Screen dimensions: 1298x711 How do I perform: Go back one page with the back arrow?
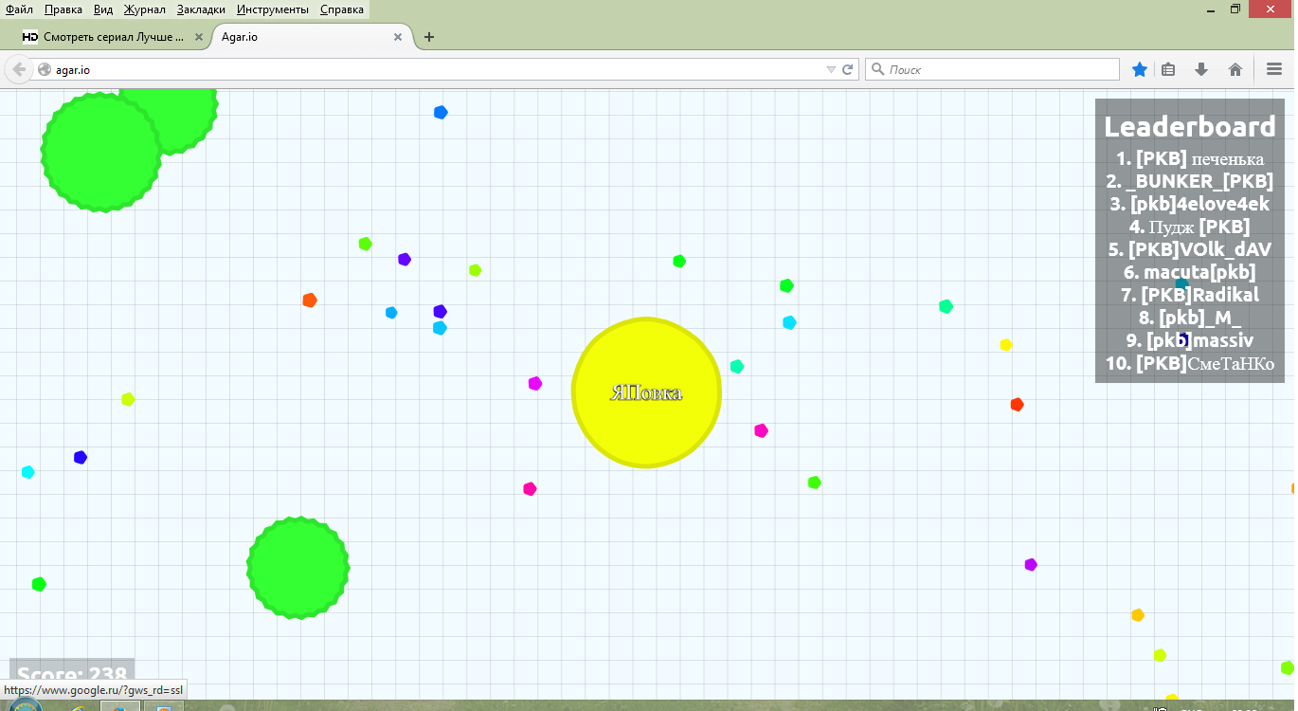coord(19,69)
